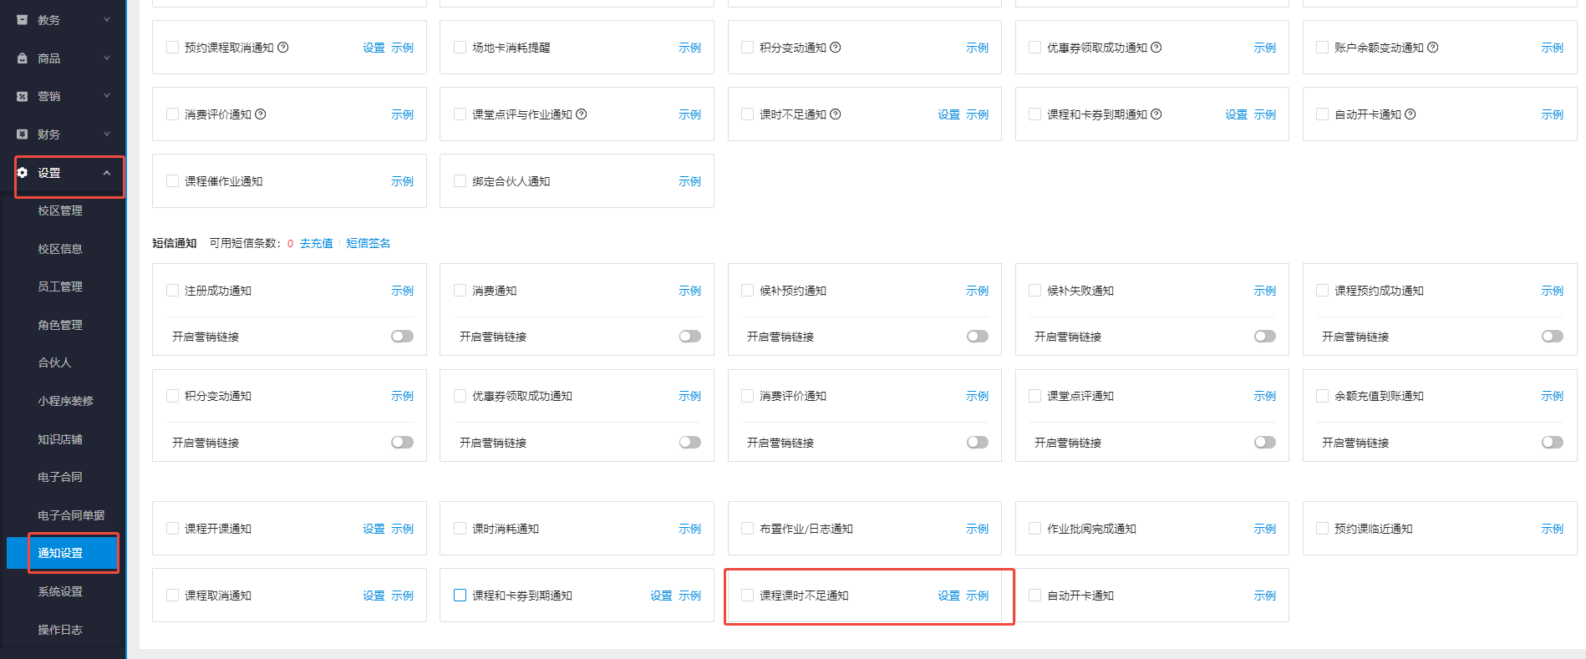Click the 设置 gear icon in sidebar
Image resolution: width=1586 pixels, height=659 pixels.
point(23,173)
